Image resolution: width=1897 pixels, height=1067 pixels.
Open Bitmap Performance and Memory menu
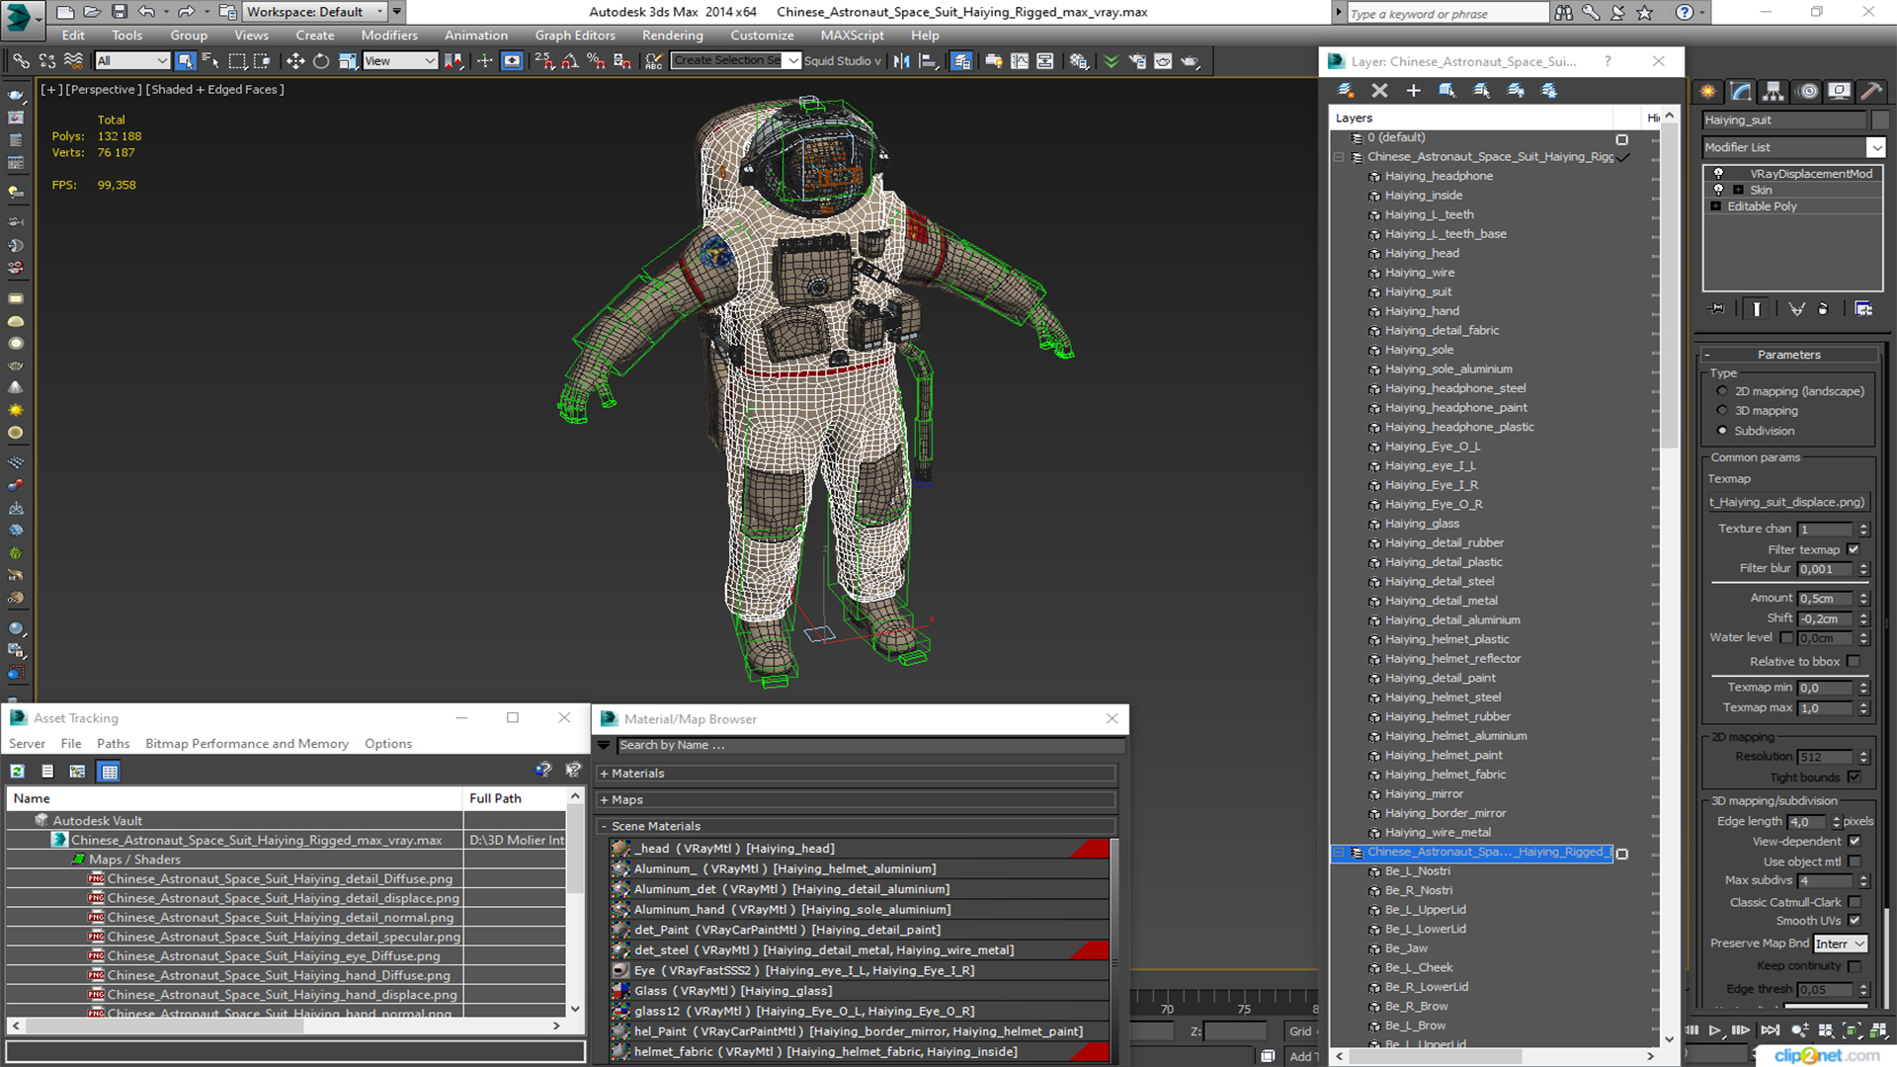247,744
